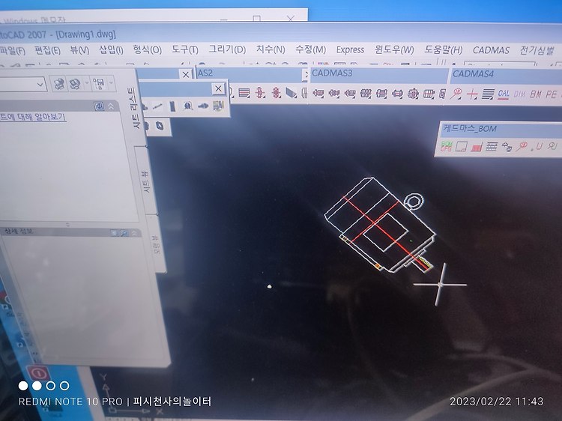Click the CADMAS3 toolbar title bar
This screenshot has width=562, height=421.
[x=379, y=74]
